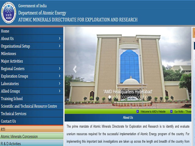The height and width of the screenshot is (146, 195).
Task: Open Scientific and Technical Resource Centre
Action: [32, 106]
